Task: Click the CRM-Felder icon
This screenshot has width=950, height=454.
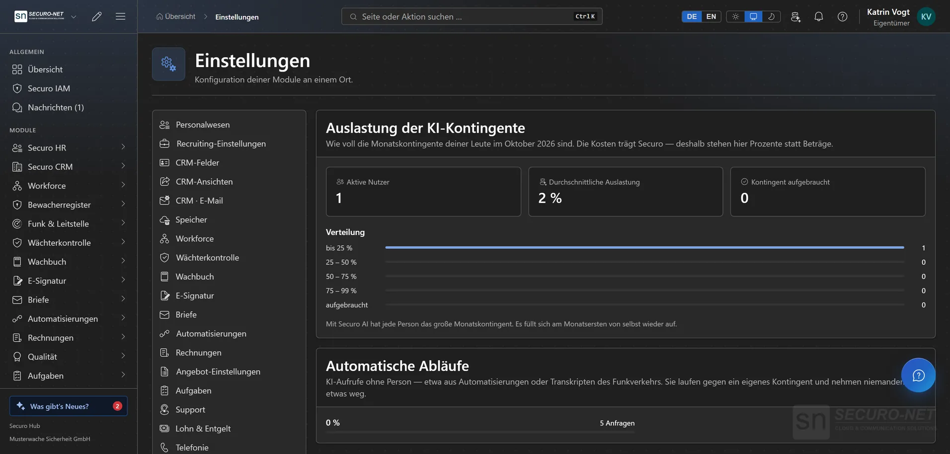Action: (164, 162)
